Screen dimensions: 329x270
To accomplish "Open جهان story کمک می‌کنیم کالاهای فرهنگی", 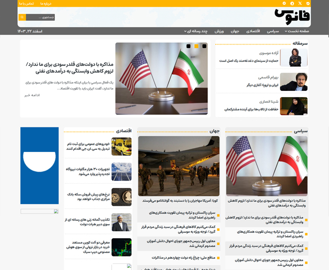I will coord(179,229).
